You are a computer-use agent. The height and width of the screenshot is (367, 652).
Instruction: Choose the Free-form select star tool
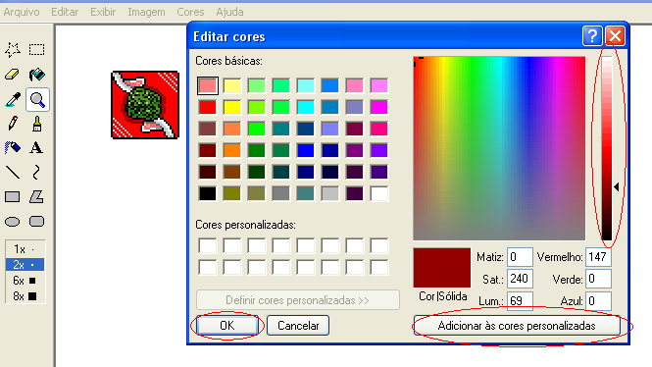13,50
